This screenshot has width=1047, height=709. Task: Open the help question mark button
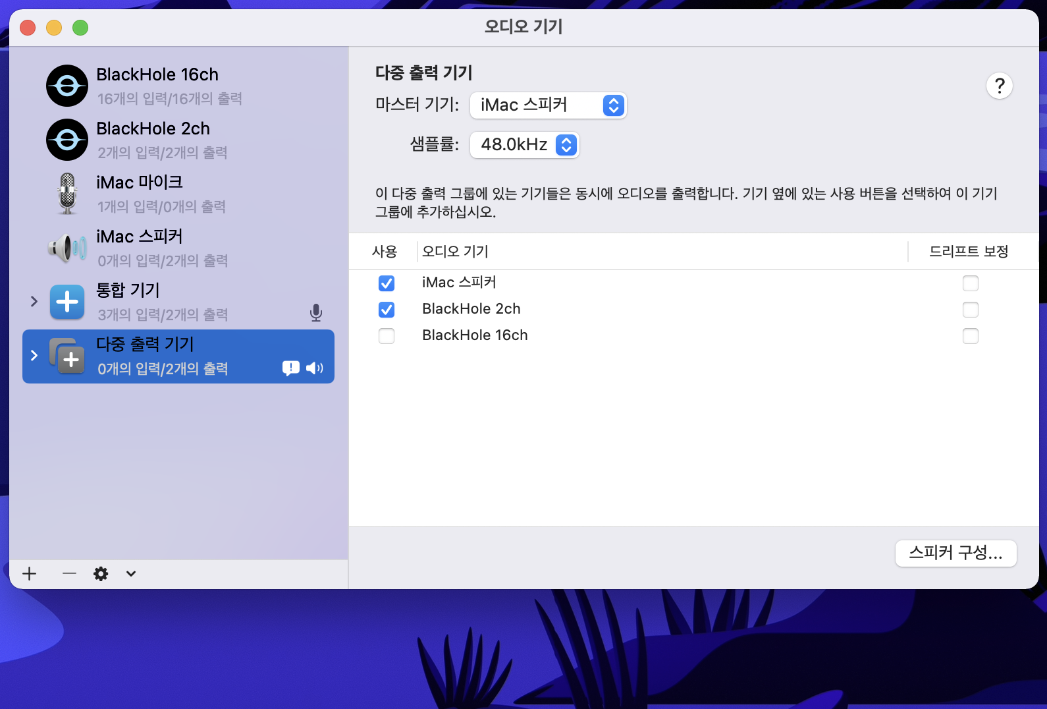[1000, 86]
